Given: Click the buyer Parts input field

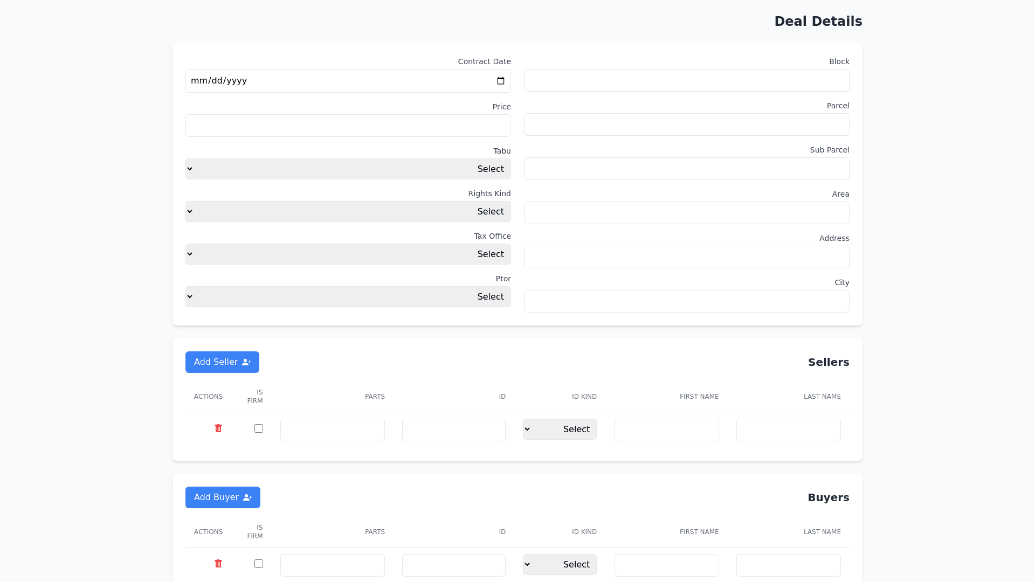Looking at the screenshot, I should (332, 565).
